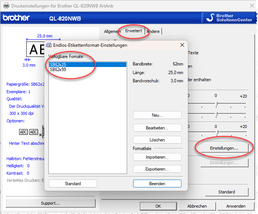This screenshot has width=258, height=214.
Task: Open enabled Einstellungen... button in printer settings
Action: (x=224, y=148)
